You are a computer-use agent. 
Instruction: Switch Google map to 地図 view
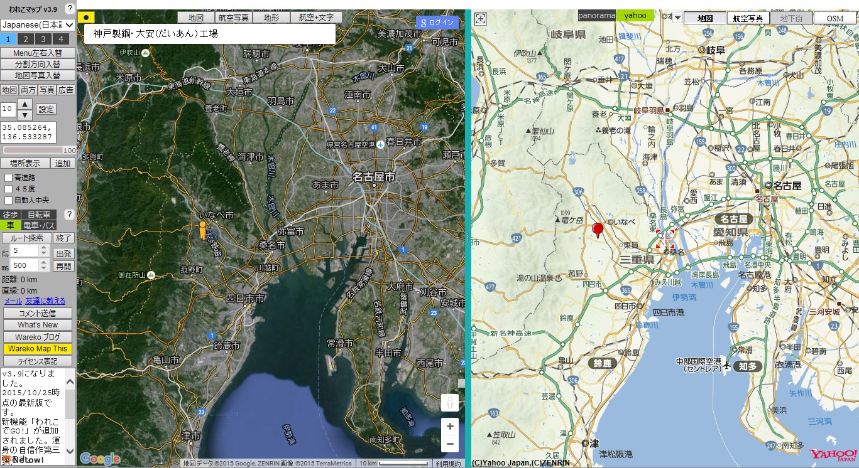(195, 18)
